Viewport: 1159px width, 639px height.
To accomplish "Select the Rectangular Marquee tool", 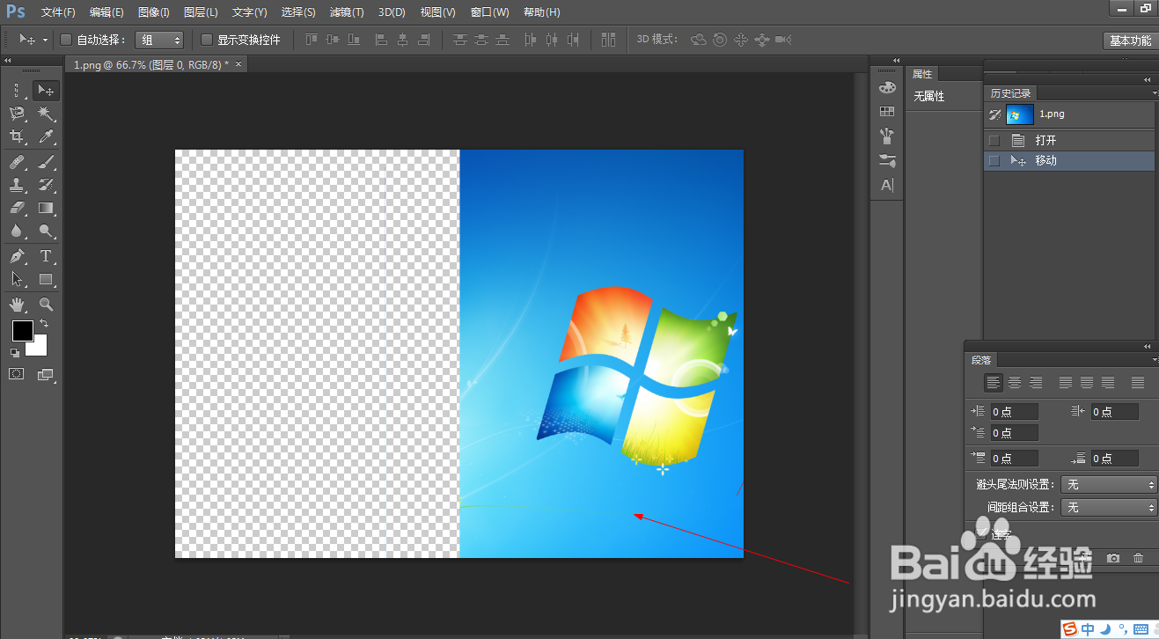I will click(x=17, y=90).
